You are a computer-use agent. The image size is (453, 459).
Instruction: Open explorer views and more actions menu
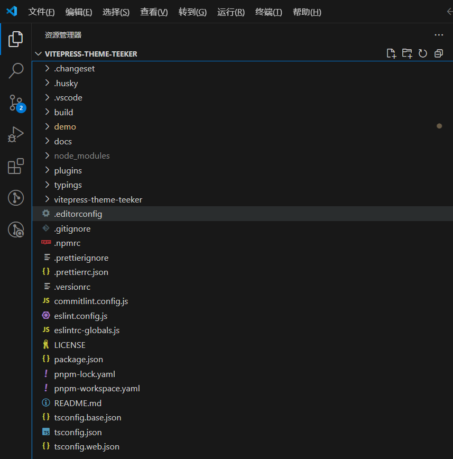tap(439, 35)
